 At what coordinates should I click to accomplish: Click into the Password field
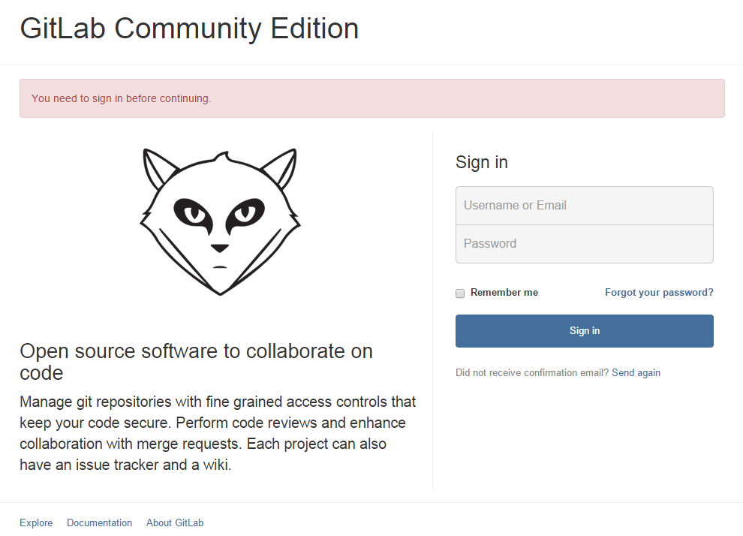(584, 244)
